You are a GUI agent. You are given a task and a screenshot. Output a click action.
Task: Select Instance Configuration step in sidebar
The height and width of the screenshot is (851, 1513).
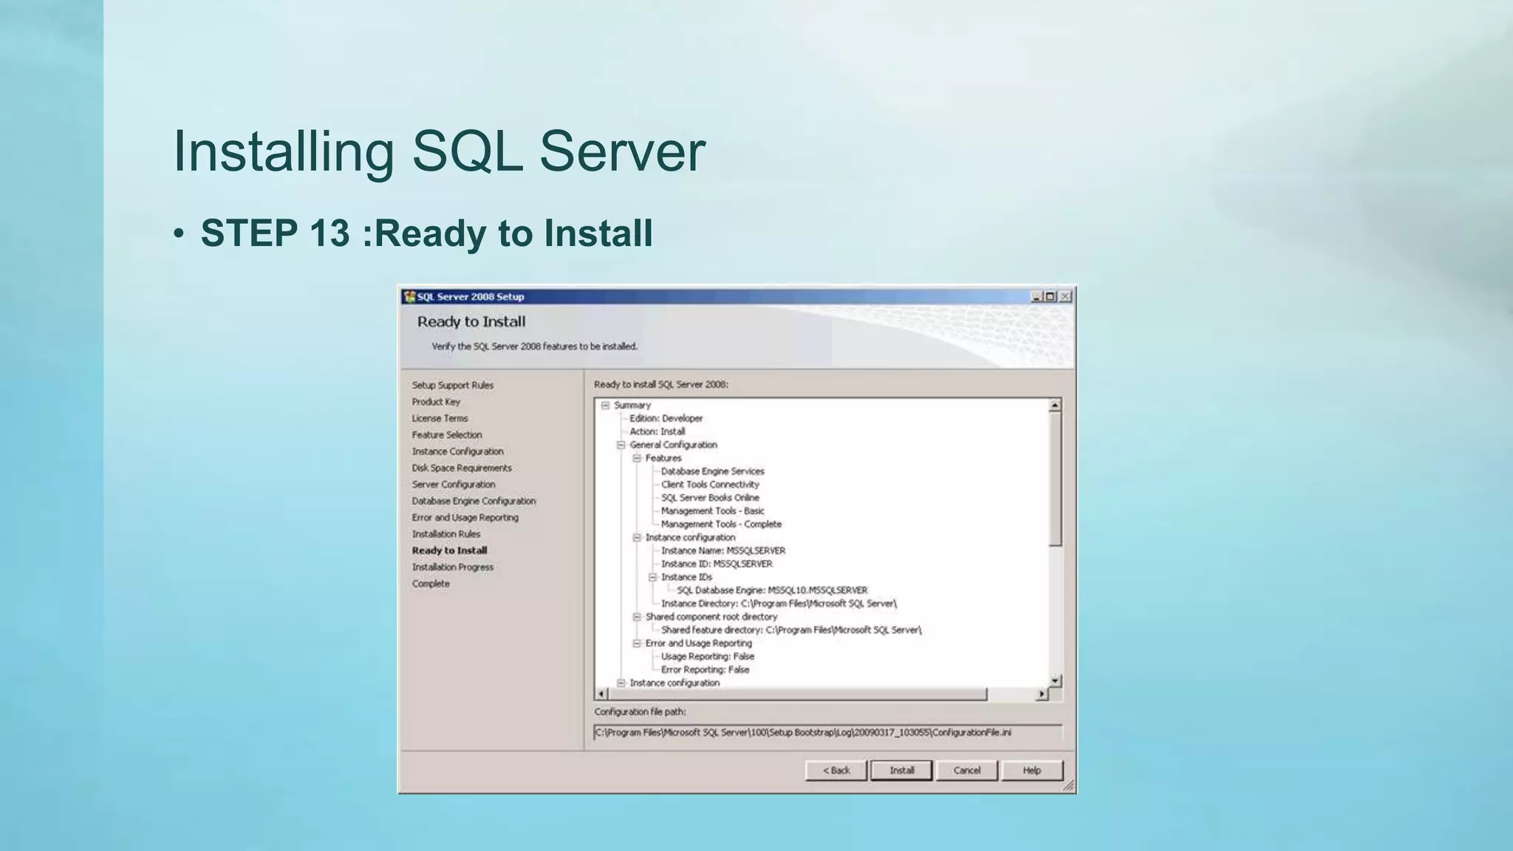[457, 451]
